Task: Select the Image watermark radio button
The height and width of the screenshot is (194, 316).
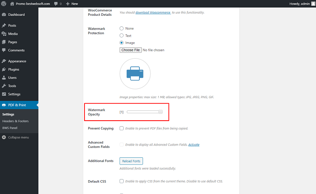Action: pos(122,43)
